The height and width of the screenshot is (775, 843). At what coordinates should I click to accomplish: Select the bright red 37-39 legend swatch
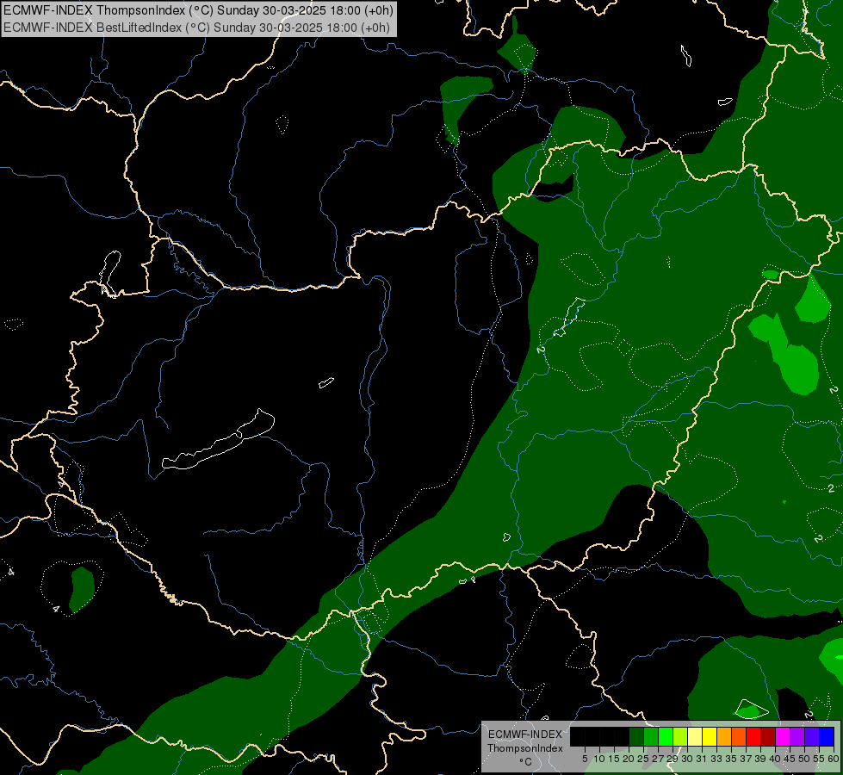point(753,736)
